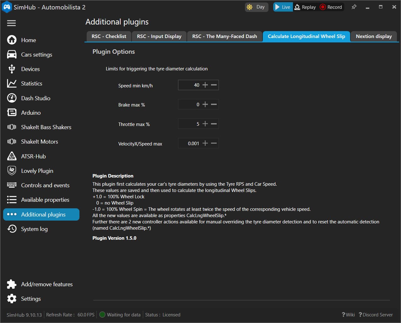Decrease VelocityX/Speed max with minus
This screenshot has width=401, height=323.
(x=214, y=143)
